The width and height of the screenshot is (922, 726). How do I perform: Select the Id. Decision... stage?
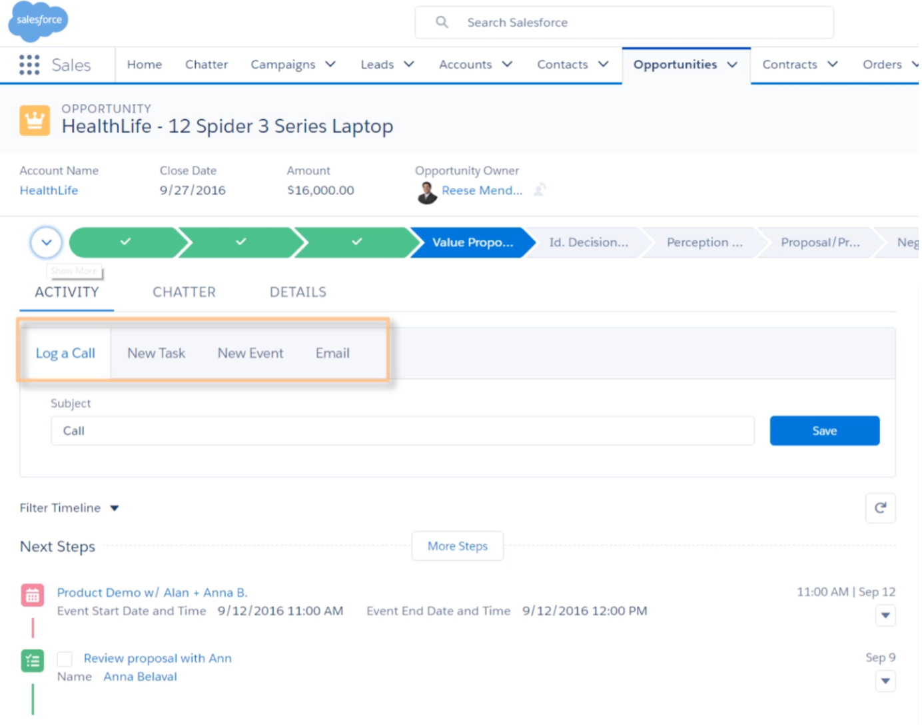point(588,242)
